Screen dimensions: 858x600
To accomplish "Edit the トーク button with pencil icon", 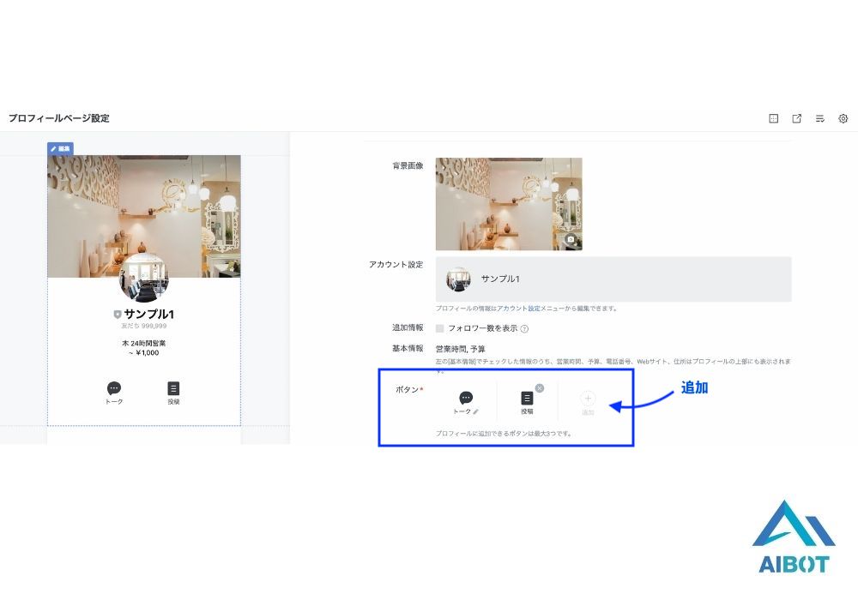I will pyautogui.click(x=476, y=411).
